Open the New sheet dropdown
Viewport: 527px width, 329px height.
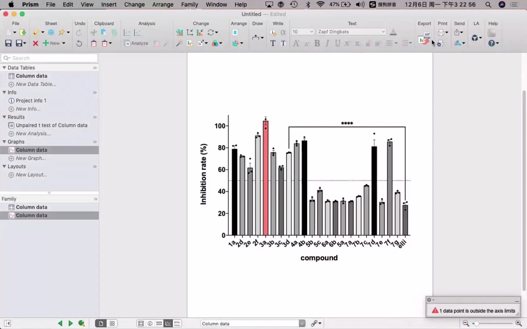pos(64,43)
